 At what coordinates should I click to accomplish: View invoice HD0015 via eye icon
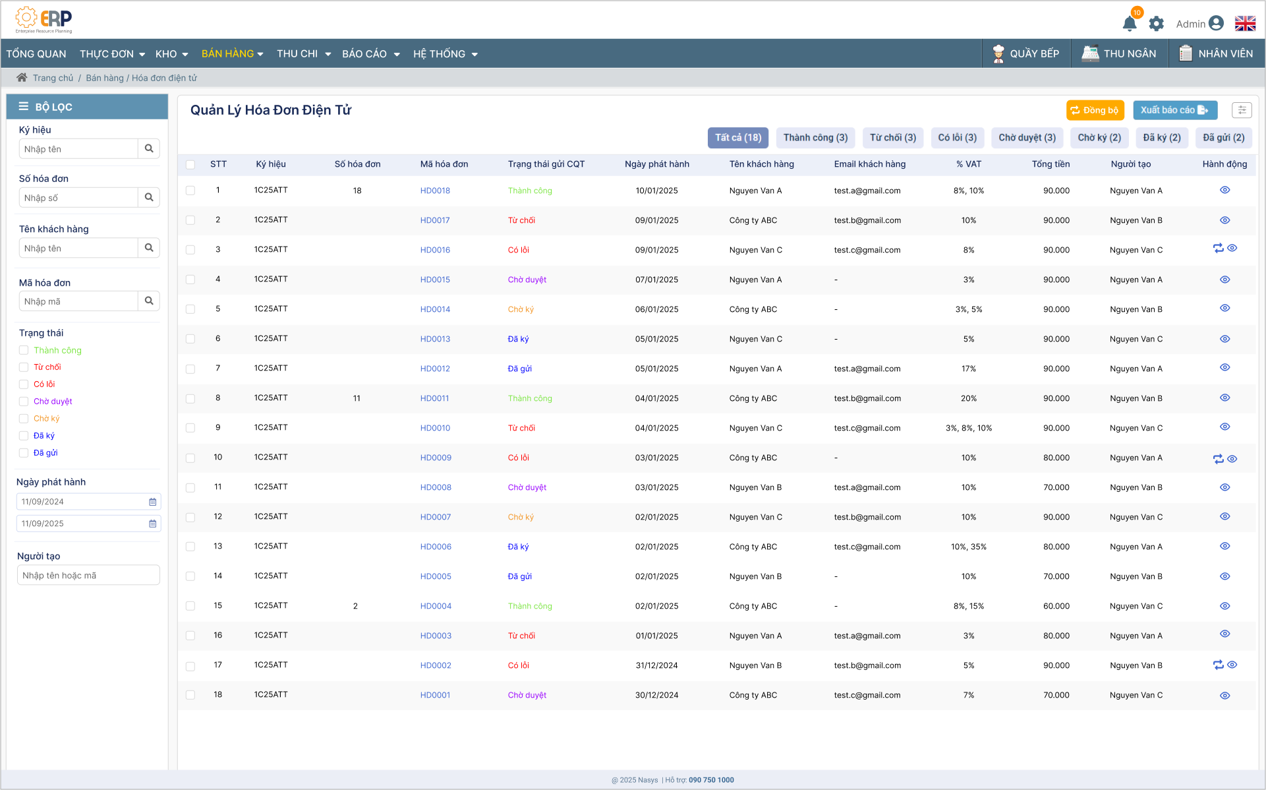[1225, 280]
